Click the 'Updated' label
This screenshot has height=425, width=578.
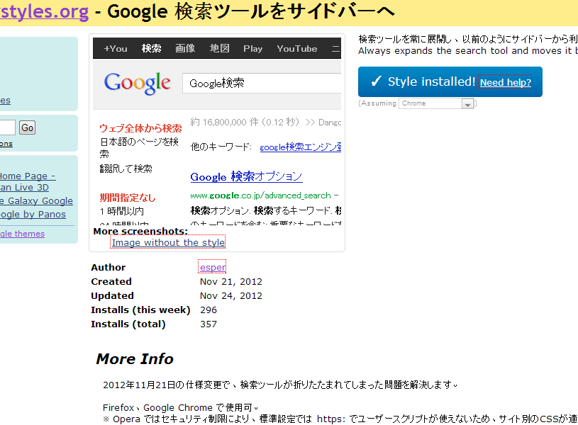click(113, 296)
